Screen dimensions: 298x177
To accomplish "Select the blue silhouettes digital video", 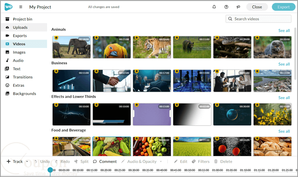I will point(192,81).
